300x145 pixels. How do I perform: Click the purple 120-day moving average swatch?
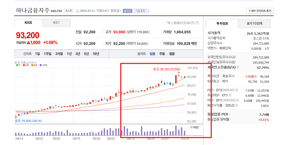[x=41, y=65]
